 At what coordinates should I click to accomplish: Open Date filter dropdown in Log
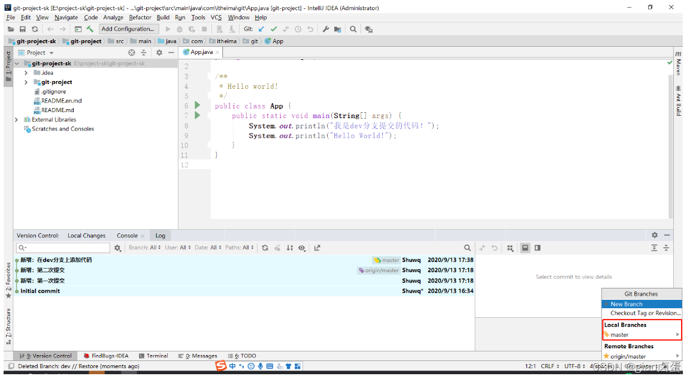pos(208,248)
